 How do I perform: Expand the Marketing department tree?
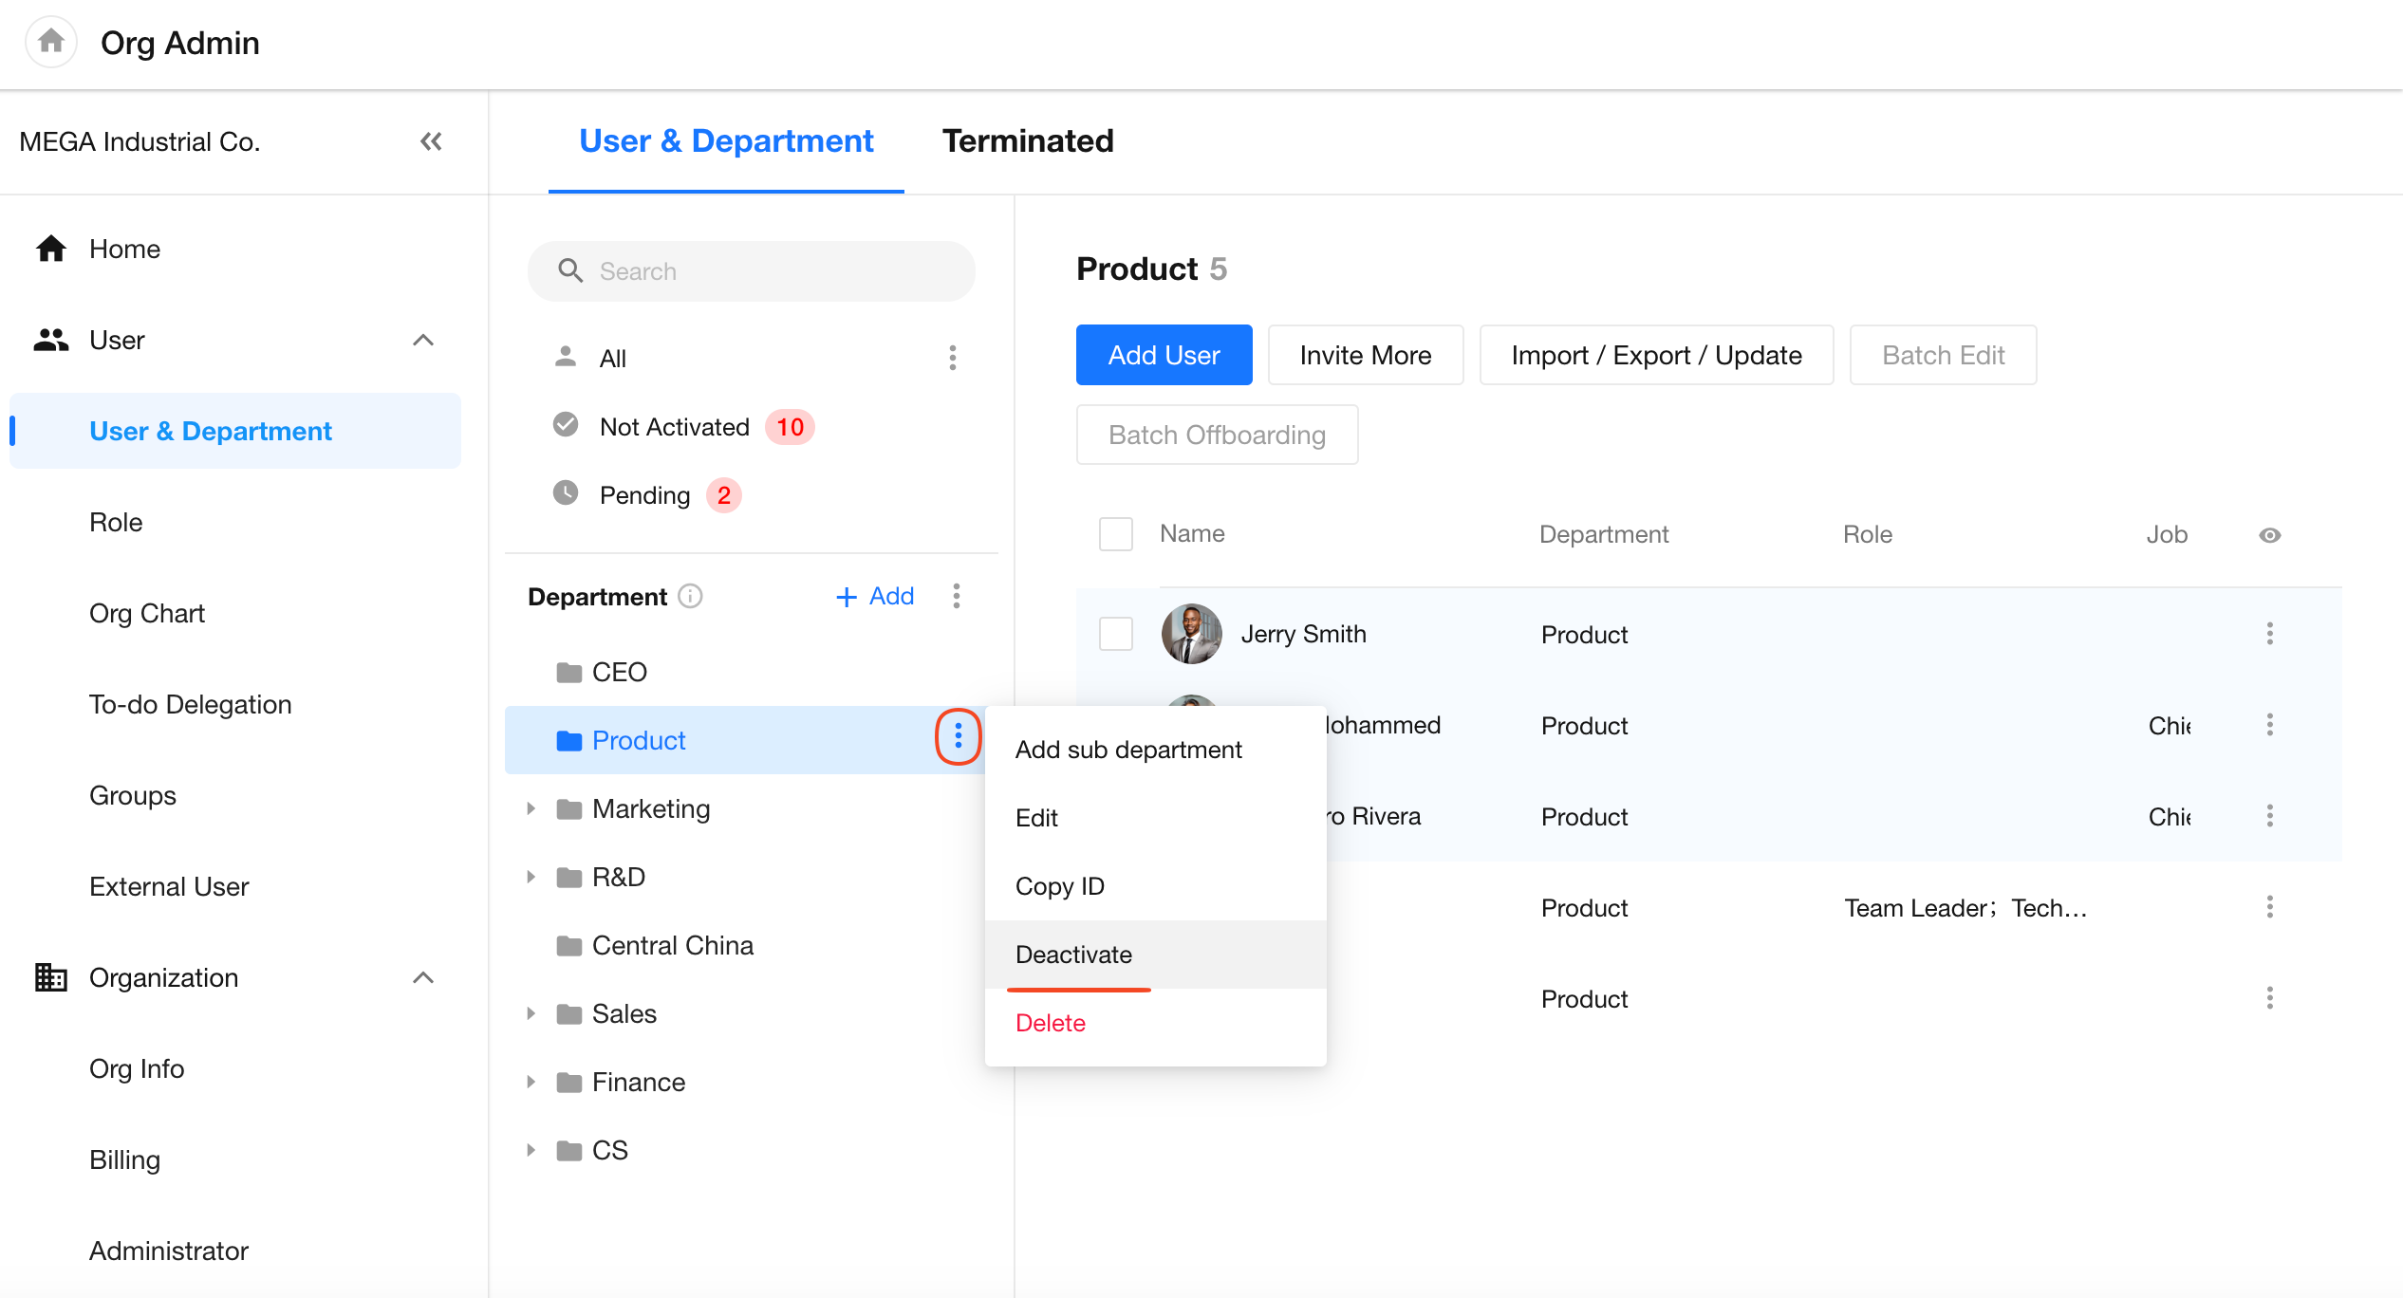[x=531, y=808]
